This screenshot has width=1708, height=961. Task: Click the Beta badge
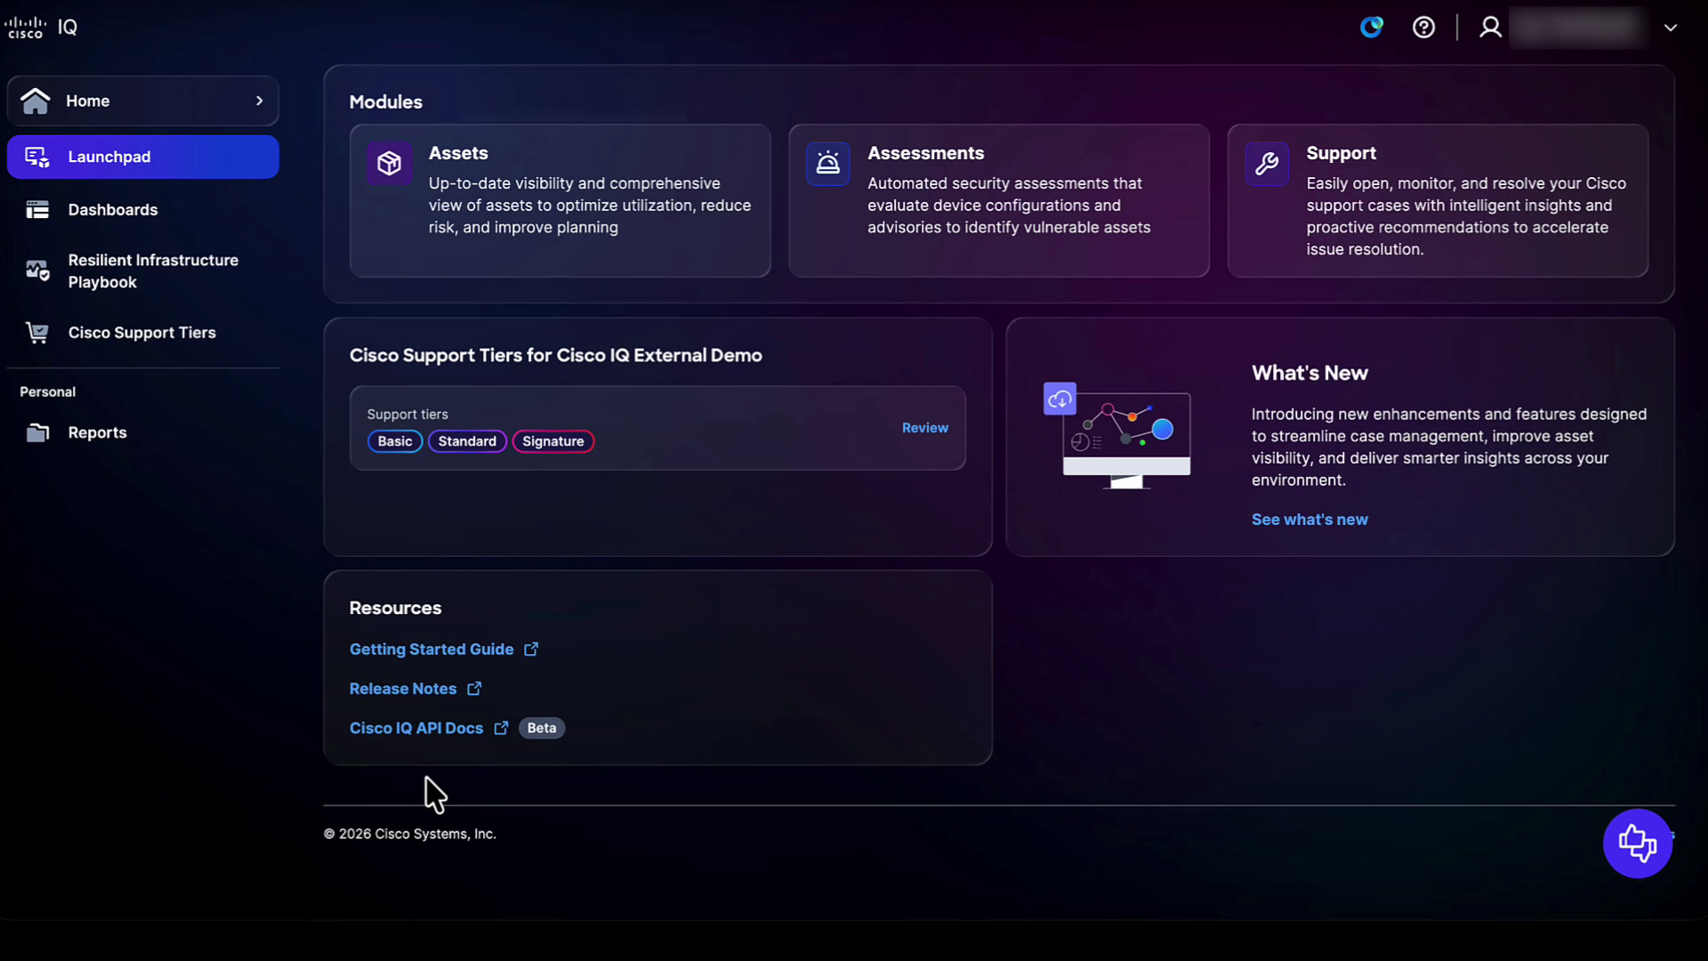[x=542, y=728]
